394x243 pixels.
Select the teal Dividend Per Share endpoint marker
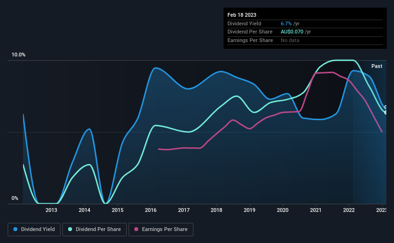[x=386, y=112]
